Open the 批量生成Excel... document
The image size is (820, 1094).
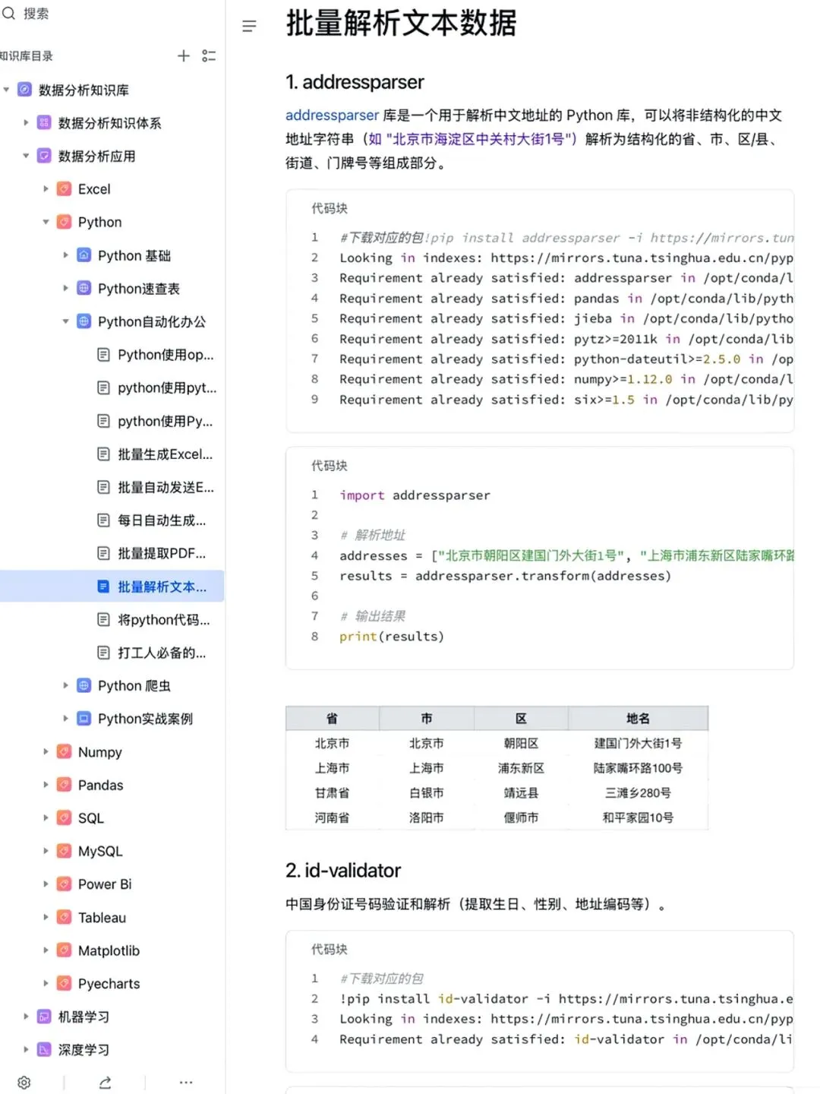tap(156, 454)
